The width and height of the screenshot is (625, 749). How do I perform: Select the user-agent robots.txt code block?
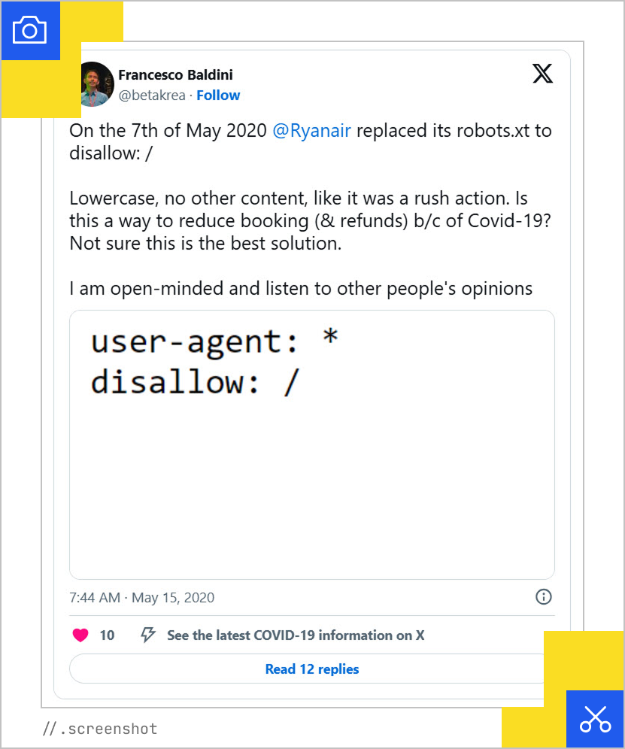click(x=311, y=442)
